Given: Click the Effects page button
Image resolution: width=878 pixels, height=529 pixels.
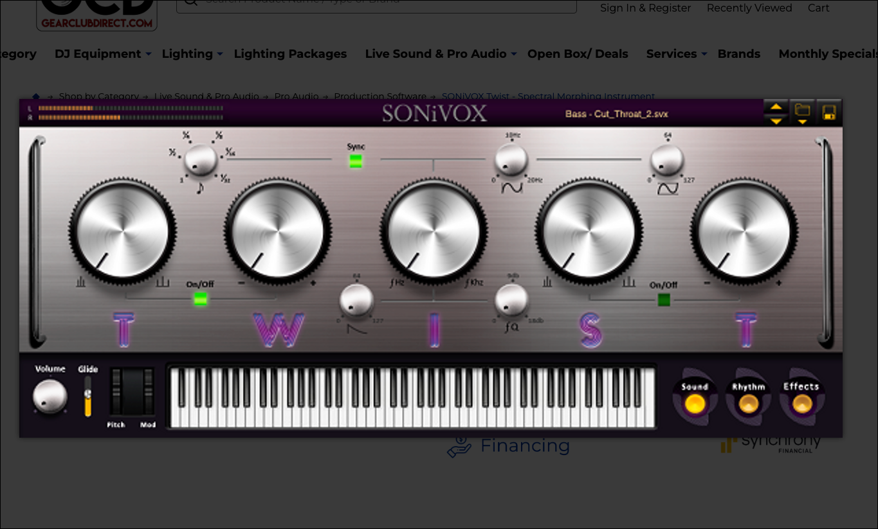Looking at the screenshot, I should (x=801, y=404).
